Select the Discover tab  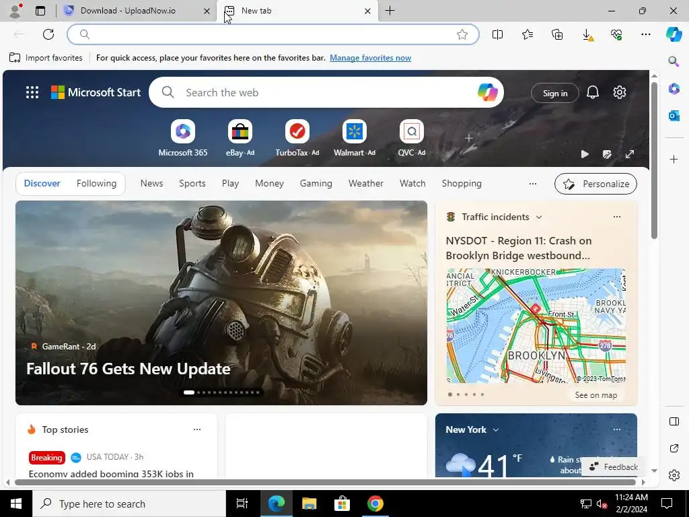point(42,183)
